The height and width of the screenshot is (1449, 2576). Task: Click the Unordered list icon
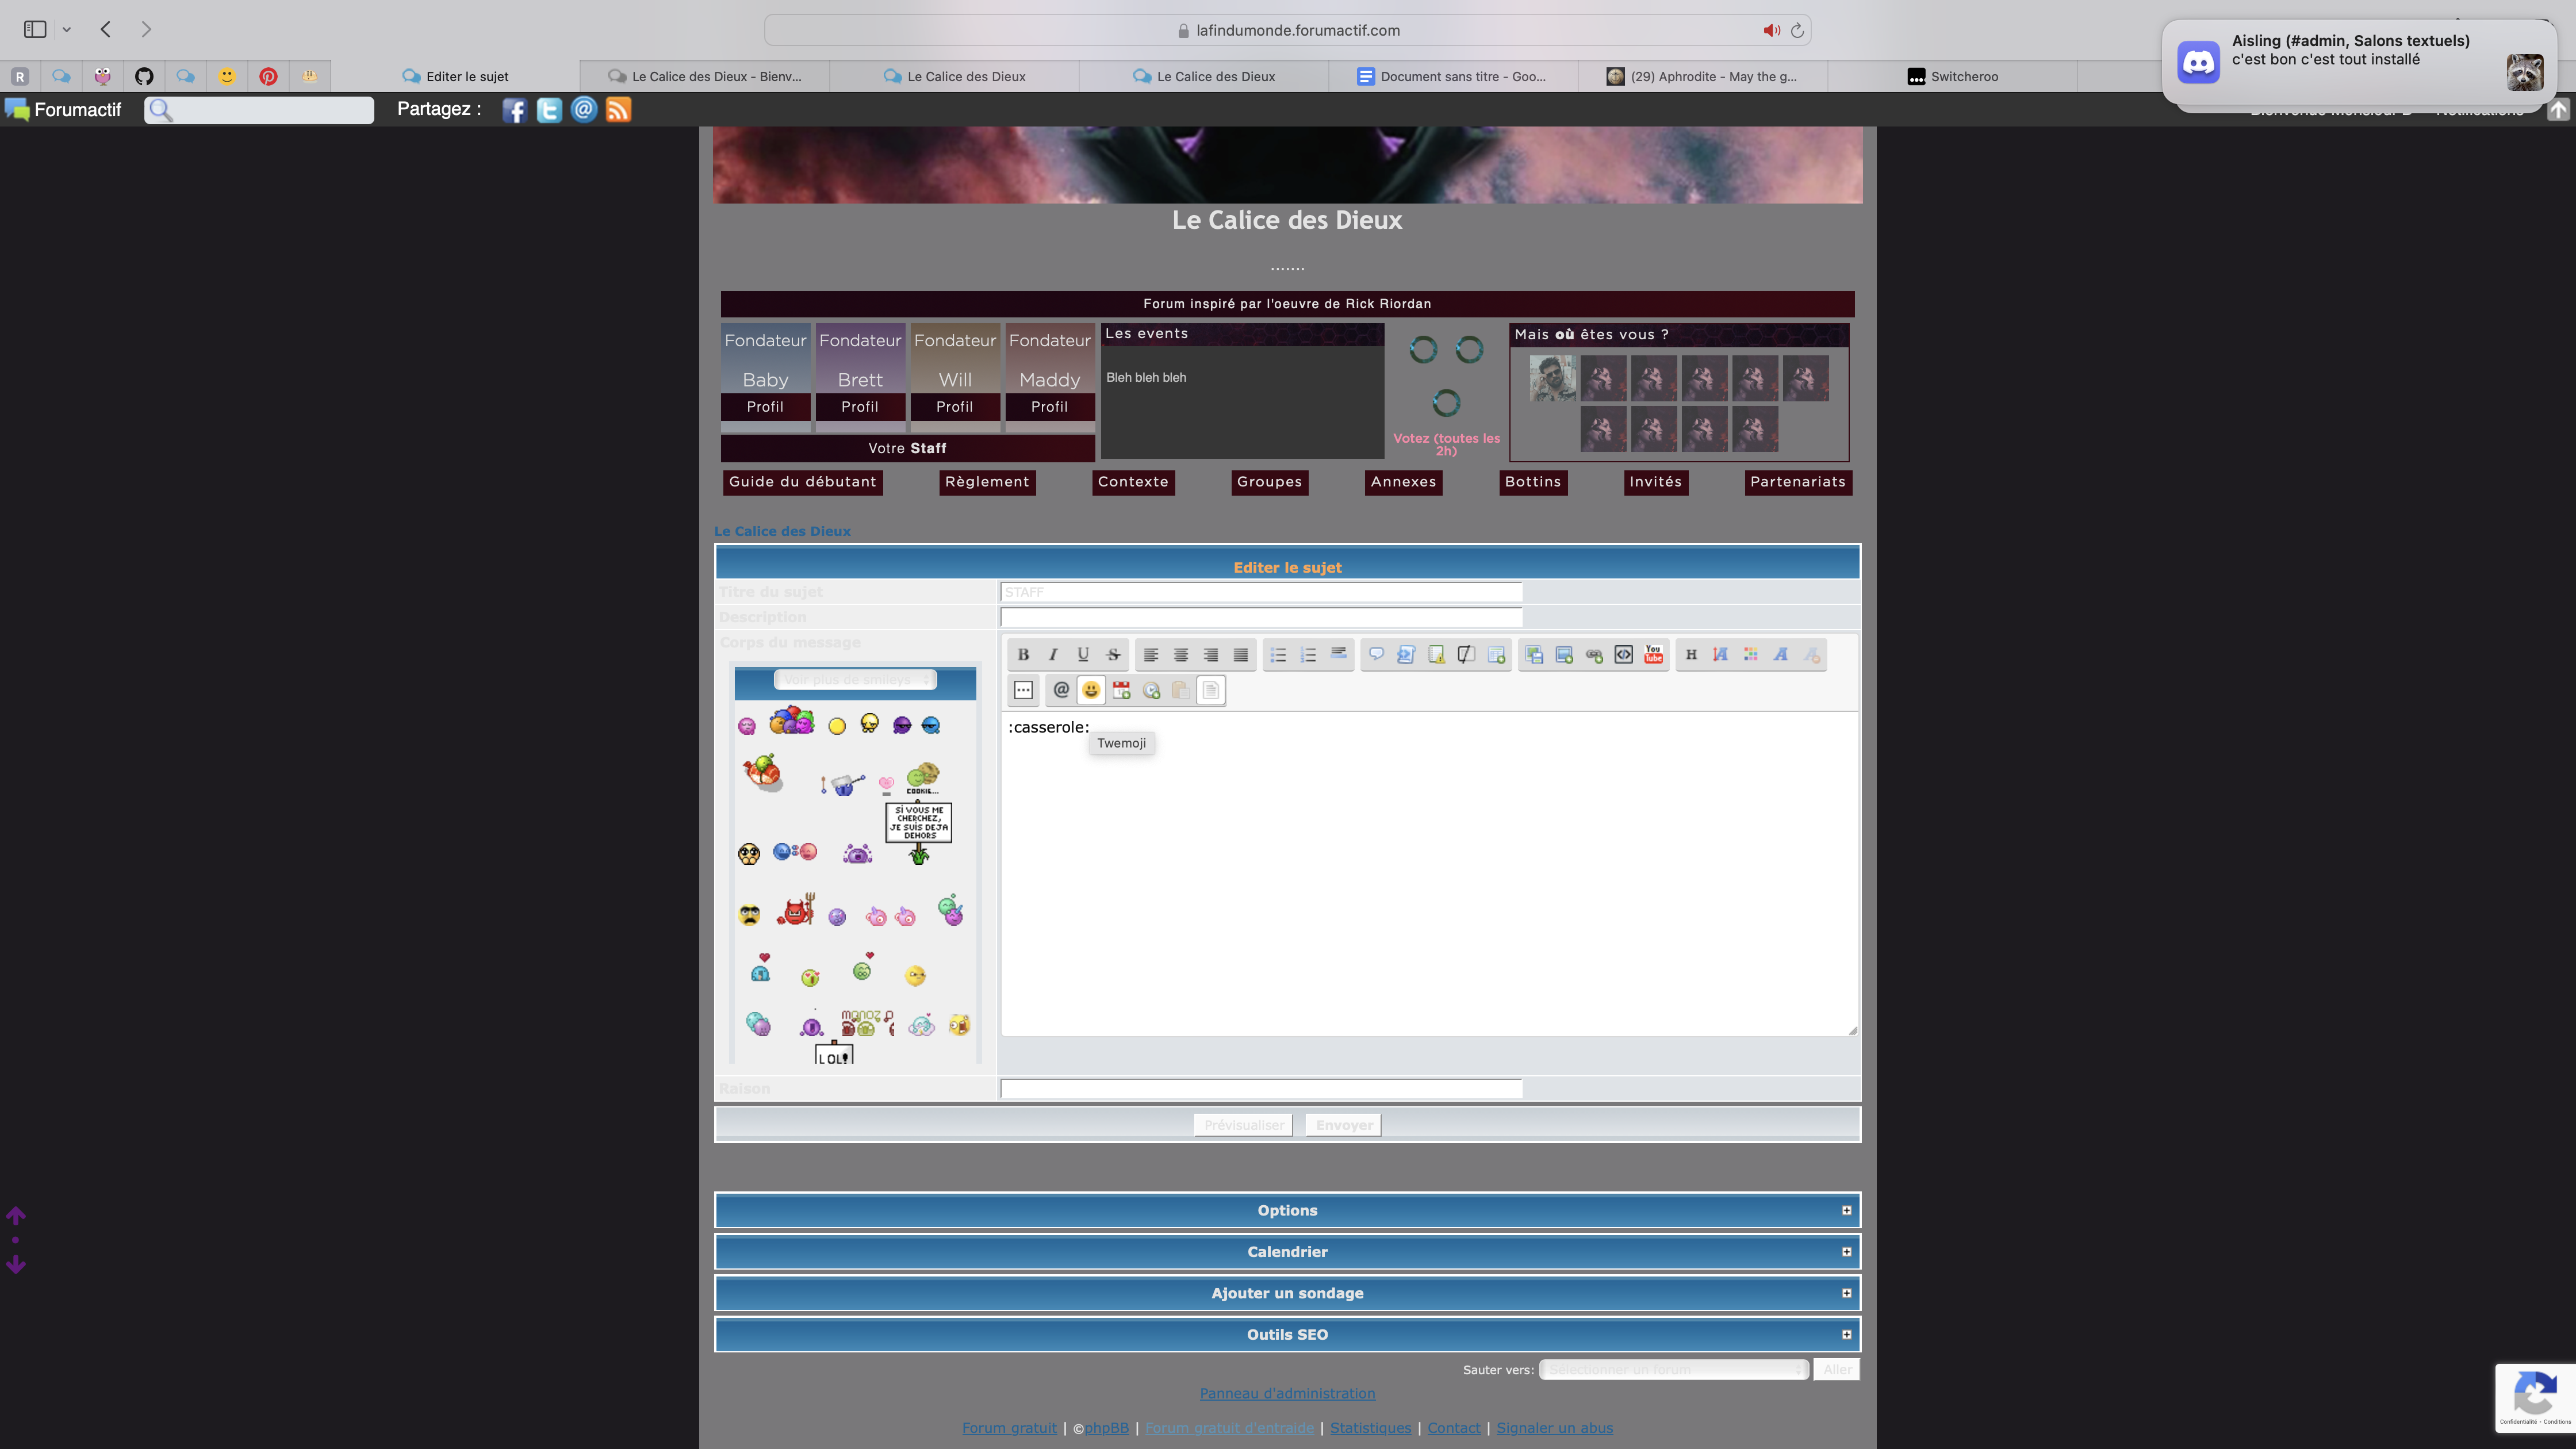(x=1278, y=654)
